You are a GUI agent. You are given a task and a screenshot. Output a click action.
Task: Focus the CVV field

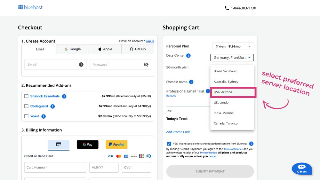point(136,167)
